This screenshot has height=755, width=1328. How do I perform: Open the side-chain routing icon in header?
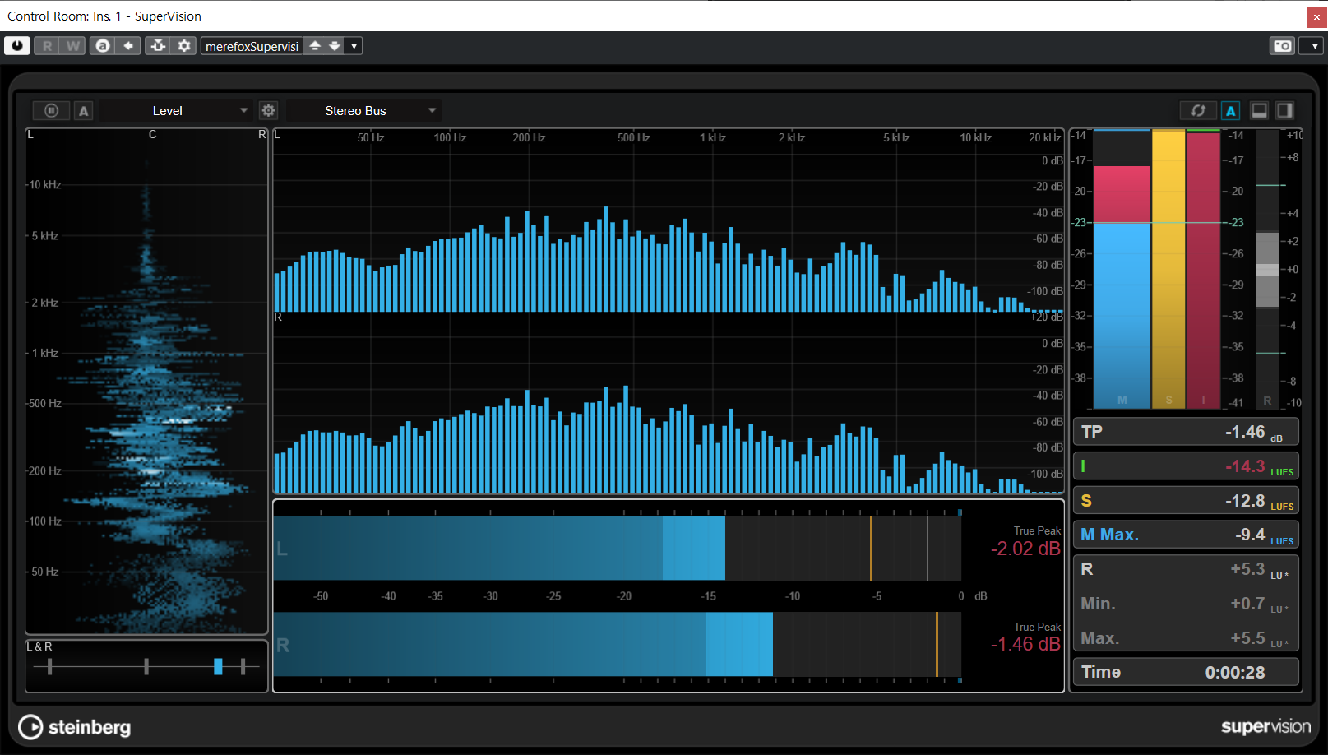coord(158,46)
